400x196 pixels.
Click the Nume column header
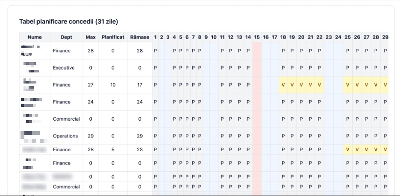[35, 37]
